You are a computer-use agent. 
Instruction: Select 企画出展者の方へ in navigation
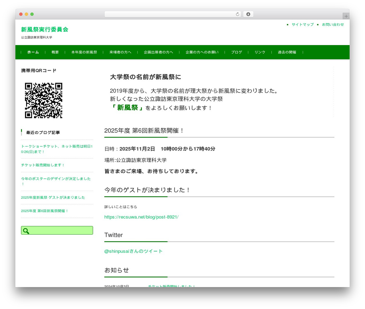158,52
